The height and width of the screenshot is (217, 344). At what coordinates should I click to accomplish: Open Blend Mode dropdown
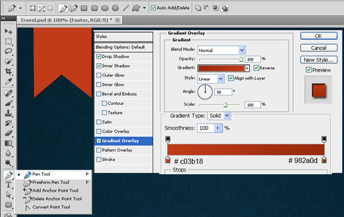click(x=242, y=50)
